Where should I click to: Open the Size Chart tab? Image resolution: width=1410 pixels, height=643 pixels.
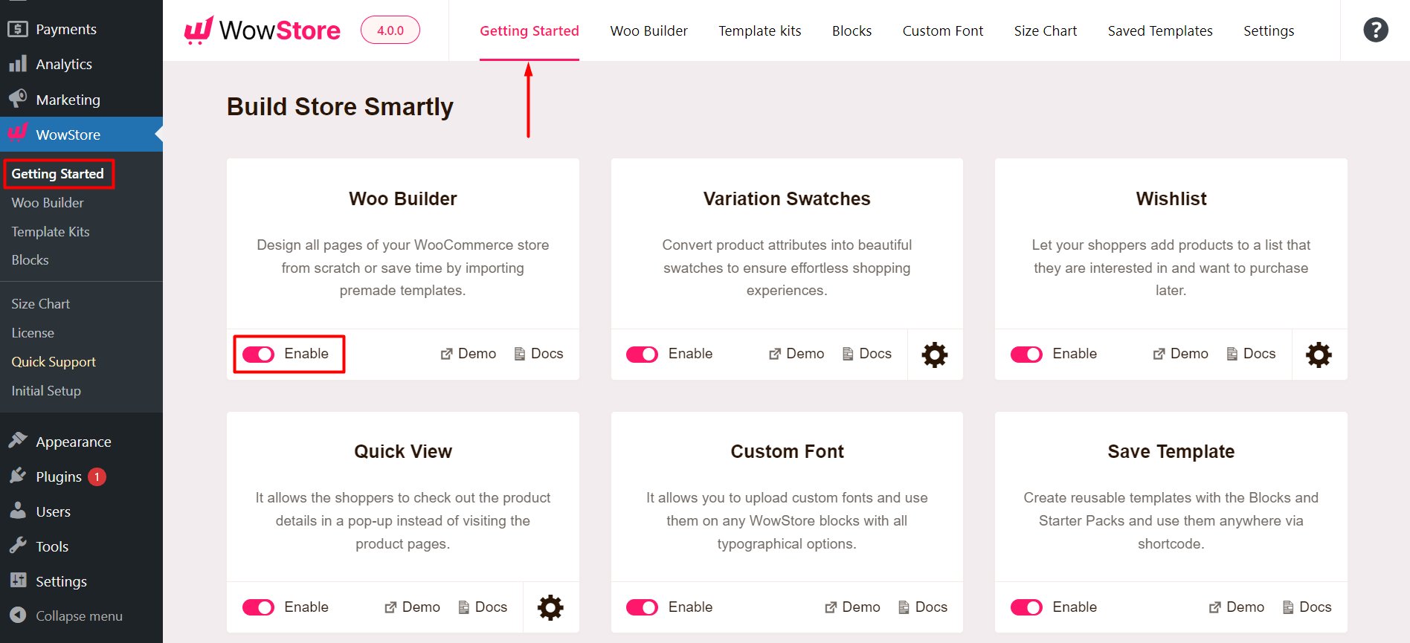[1045, 30]
